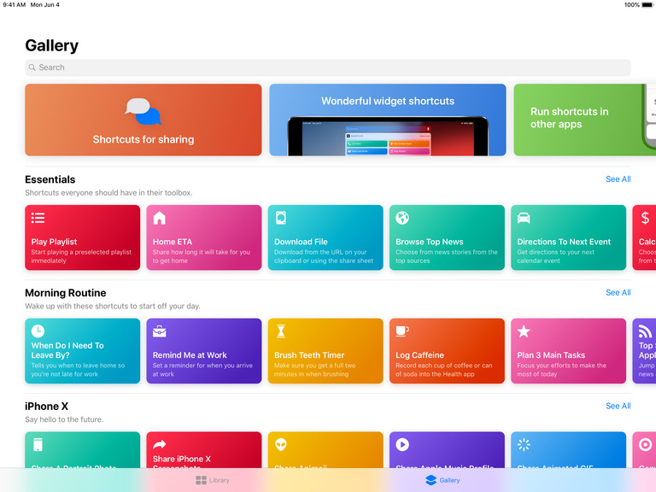Tap the clock icon on When Do I Need To Leave By

[38, 331]
